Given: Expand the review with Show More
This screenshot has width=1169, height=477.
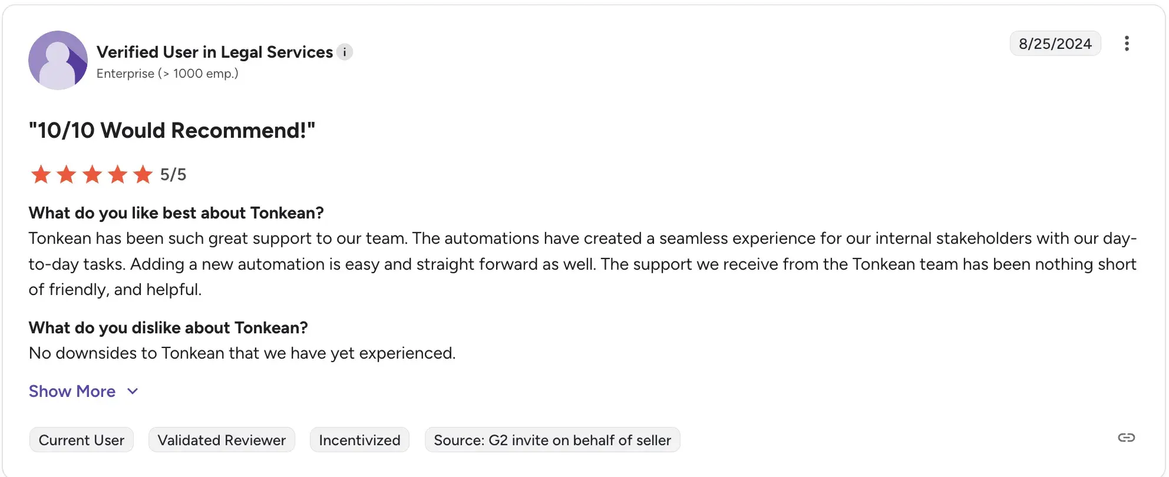Looking at the screenshot, I should [72, 391].
